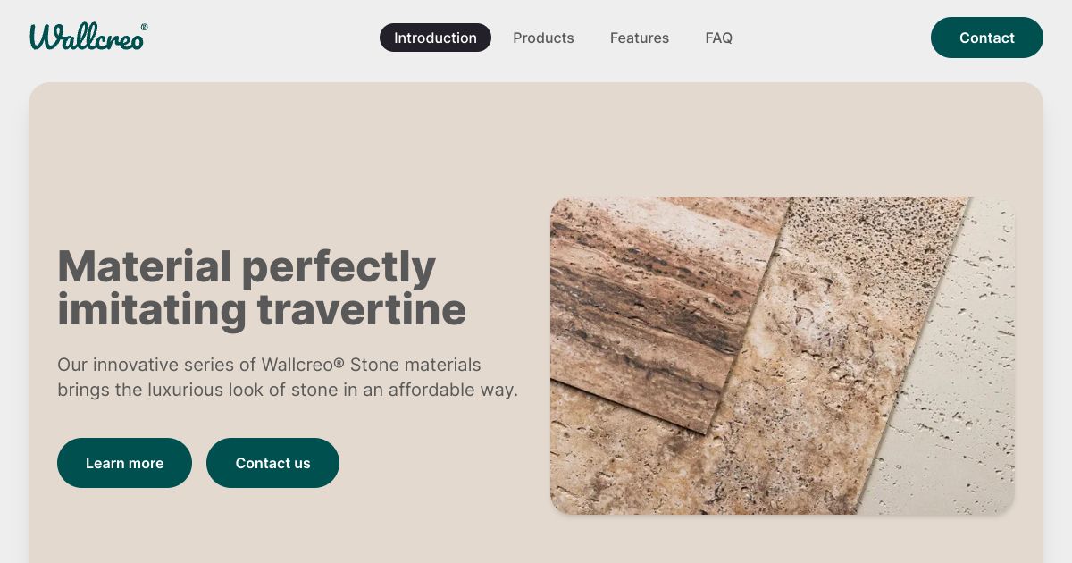Viewport: 1072px width, 563px height.
Task: Select the Introduction nav tab
Action: [x=435, y=38]
